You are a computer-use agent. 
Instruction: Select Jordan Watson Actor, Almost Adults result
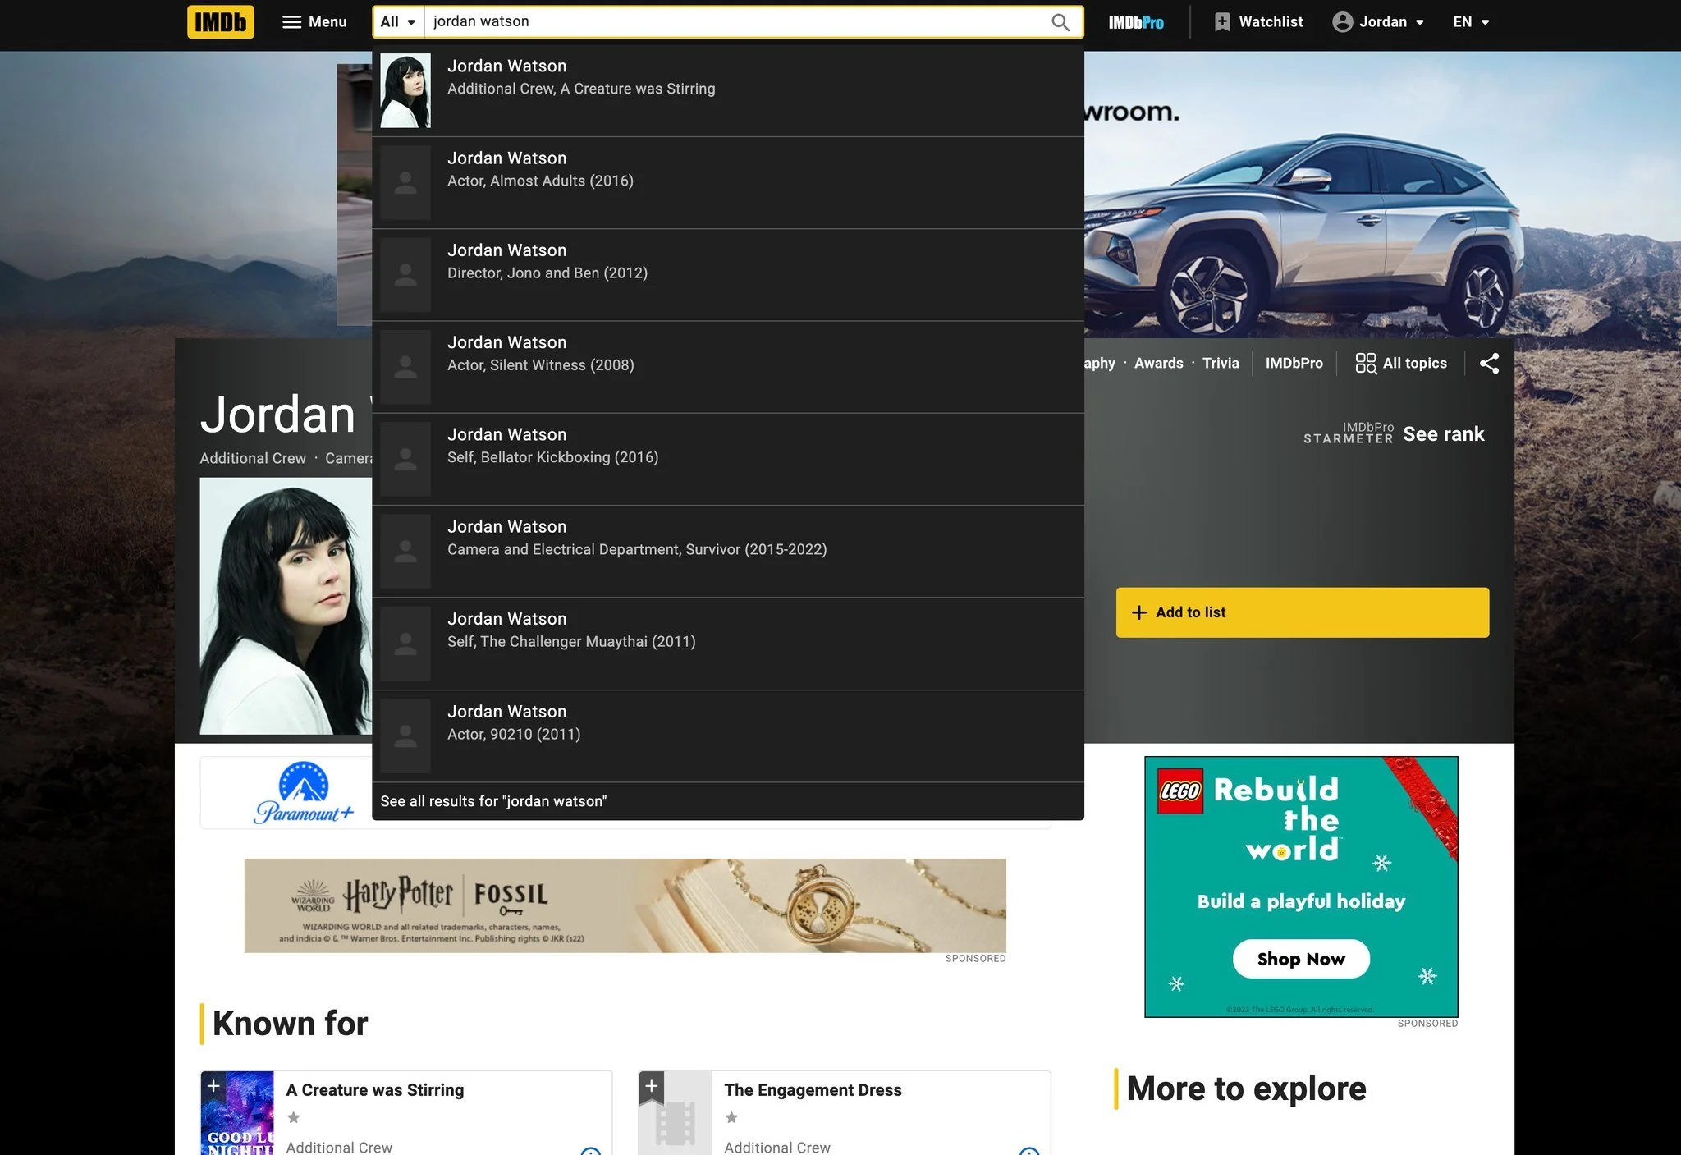(728, 183)
